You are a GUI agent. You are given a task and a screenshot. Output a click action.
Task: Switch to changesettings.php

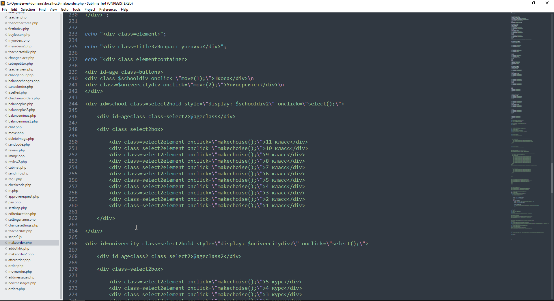(x=23, y=225)
